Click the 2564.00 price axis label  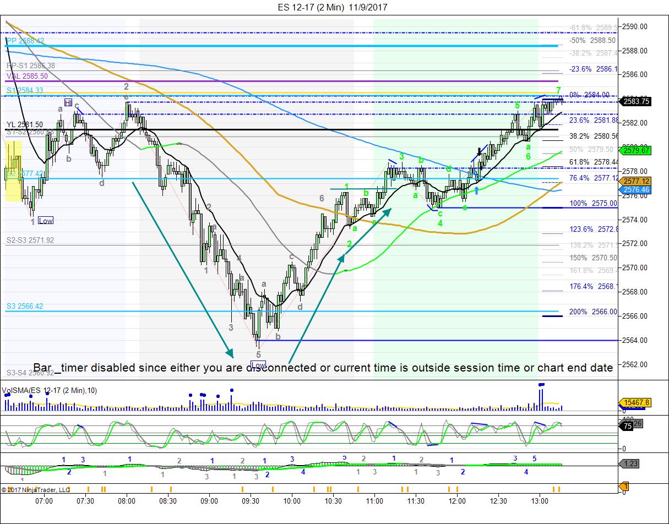tap(635, 340)
